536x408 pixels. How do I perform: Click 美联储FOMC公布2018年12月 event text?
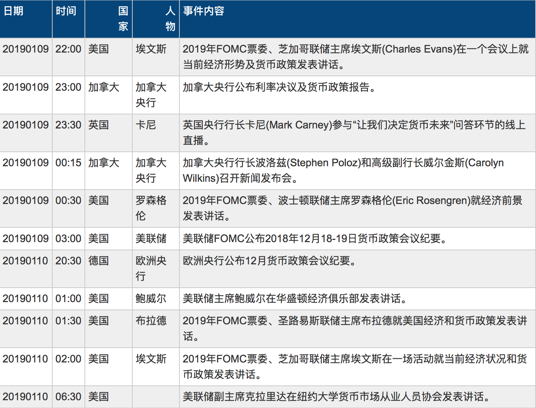(x=315, y=238)
